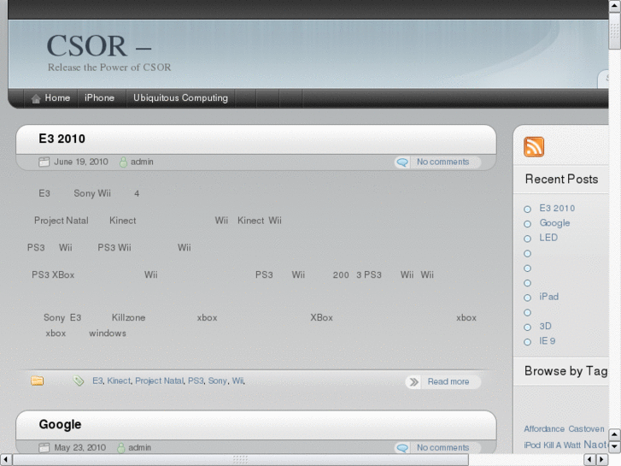Select the Wii tag link

(237, 380)
